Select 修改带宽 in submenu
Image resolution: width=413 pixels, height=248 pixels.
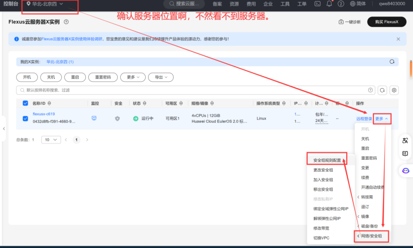[321, 228]
